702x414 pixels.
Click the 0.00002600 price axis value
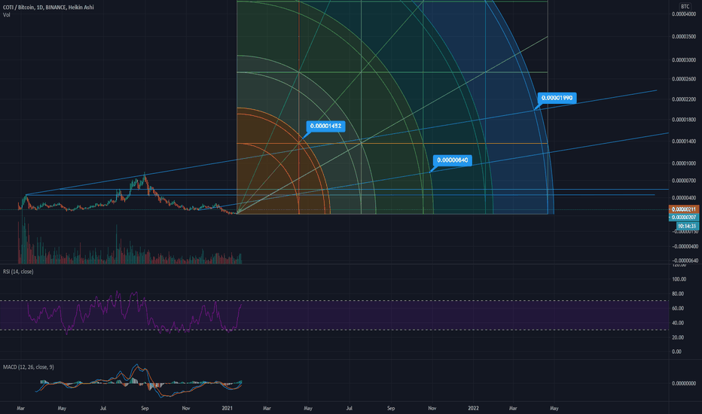coord(684,79)
